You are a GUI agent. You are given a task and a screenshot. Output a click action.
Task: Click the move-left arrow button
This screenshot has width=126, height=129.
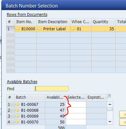tap(123, 122)
